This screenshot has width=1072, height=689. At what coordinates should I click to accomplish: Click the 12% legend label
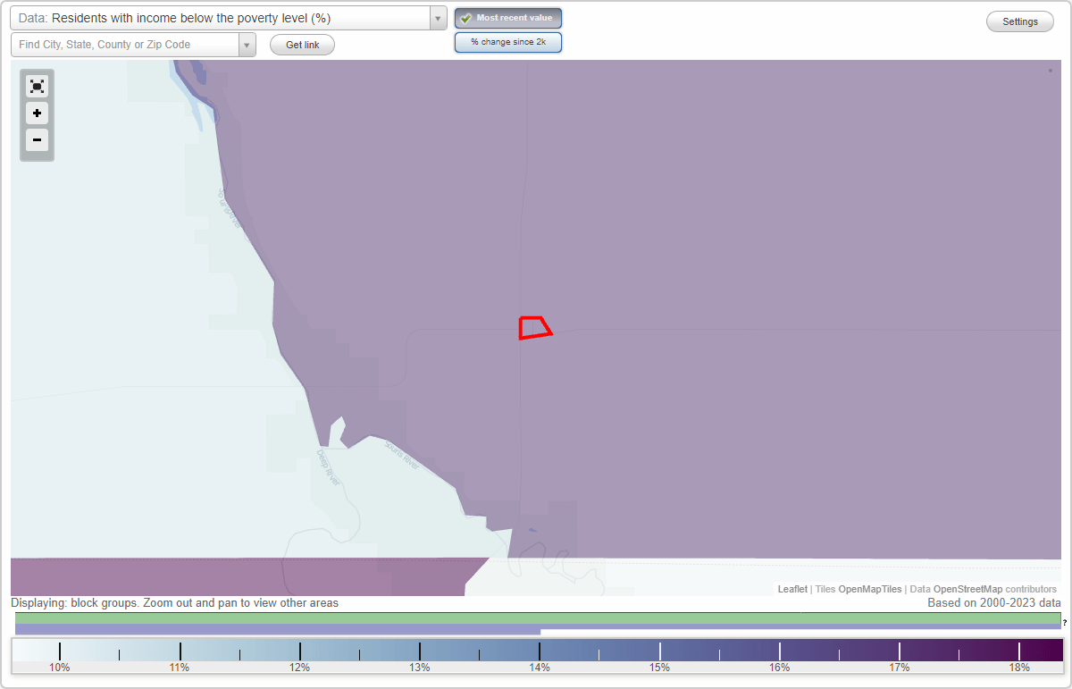point(299,668)
